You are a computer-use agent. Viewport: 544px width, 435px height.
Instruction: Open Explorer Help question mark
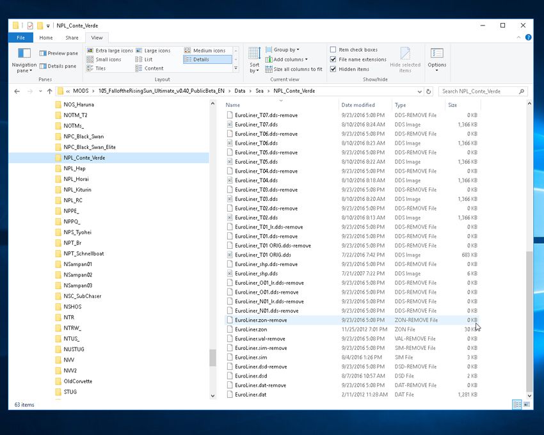[529, 38]
